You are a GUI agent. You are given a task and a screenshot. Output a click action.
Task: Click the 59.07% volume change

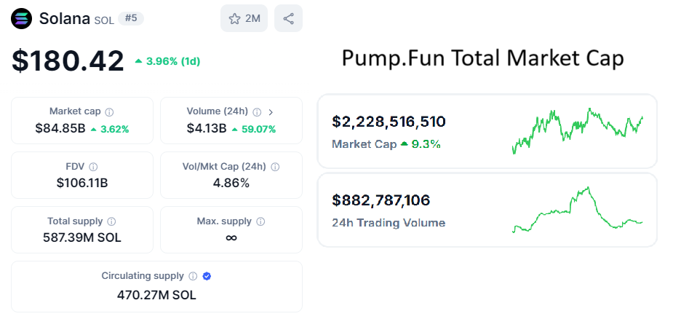point(254,129)
